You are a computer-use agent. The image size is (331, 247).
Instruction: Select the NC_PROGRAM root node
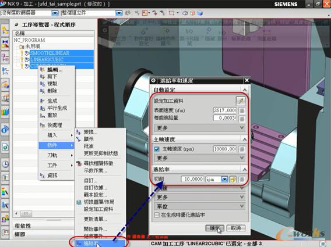(29, 40)
